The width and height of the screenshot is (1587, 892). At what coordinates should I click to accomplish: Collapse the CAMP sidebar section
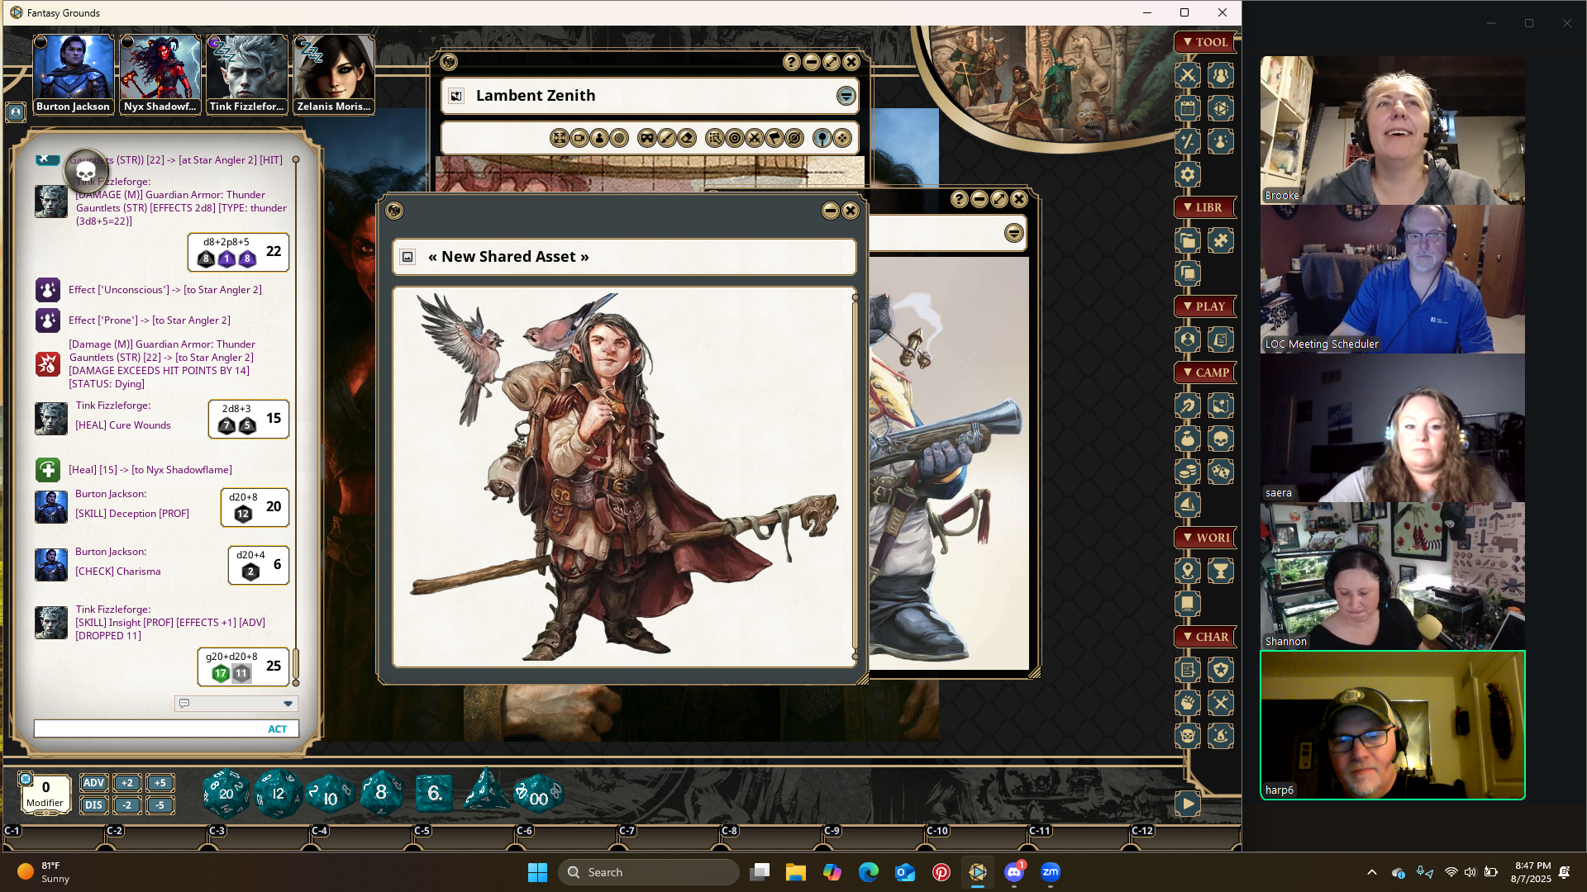tap(1204, 372)
